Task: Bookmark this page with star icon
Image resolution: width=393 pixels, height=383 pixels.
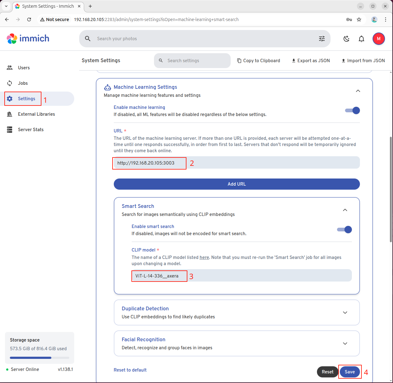Action: (359, 19)
